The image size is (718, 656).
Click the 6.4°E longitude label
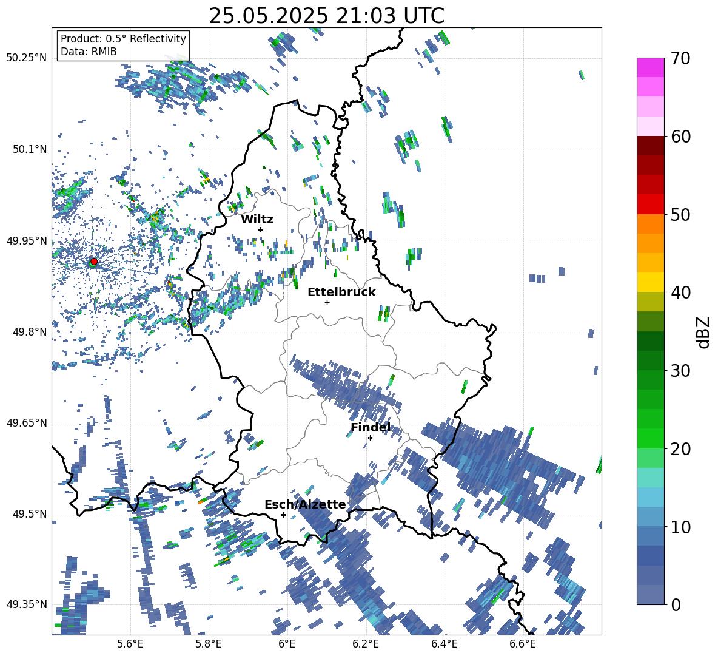(445, 644)
